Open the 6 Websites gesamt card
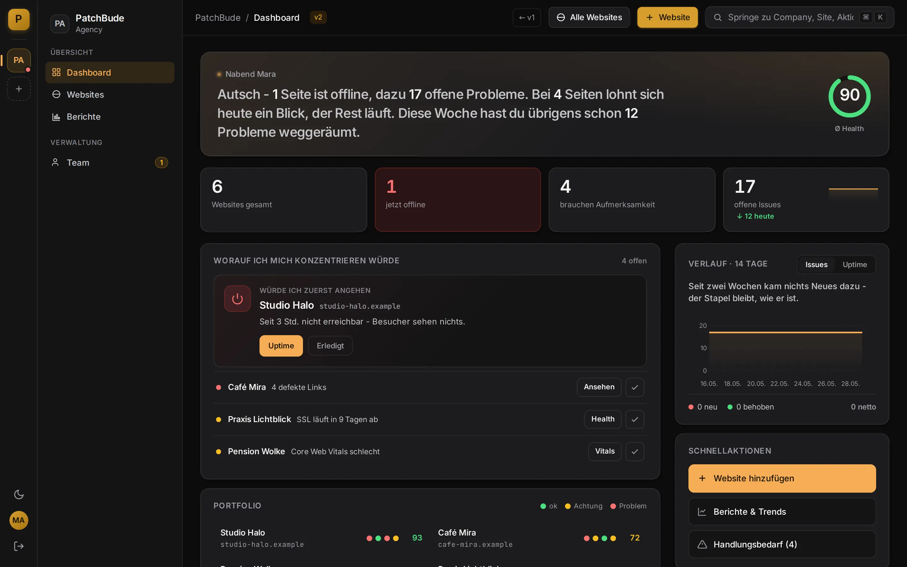 point(283,199)
